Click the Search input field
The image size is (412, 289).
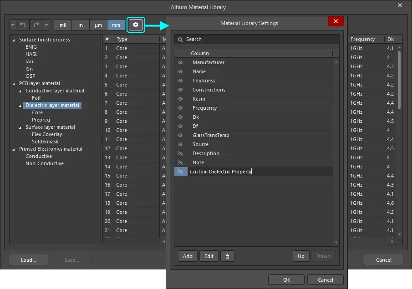click(x=259, y=40)
